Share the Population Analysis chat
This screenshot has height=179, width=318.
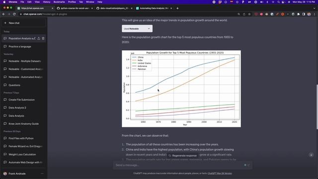tap(39, 38)
